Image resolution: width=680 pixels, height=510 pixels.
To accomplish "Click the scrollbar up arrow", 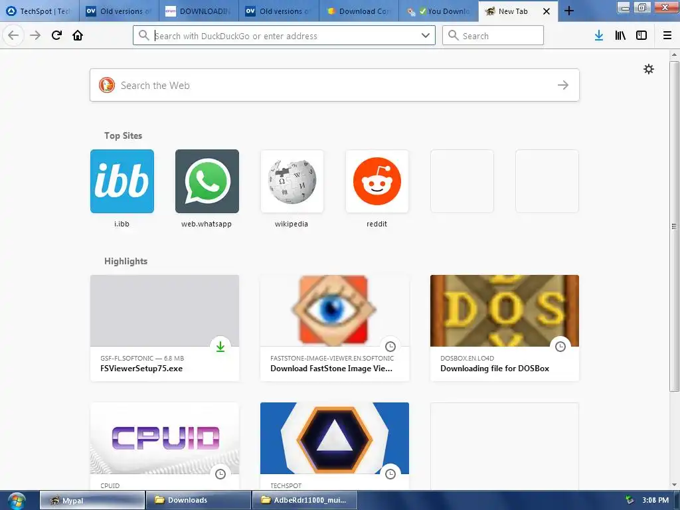I will (674, 54).
